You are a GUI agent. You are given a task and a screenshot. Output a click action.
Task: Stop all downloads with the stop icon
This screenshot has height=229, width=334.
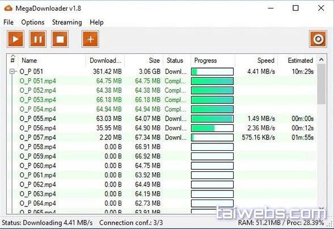(x=60, y=39)
